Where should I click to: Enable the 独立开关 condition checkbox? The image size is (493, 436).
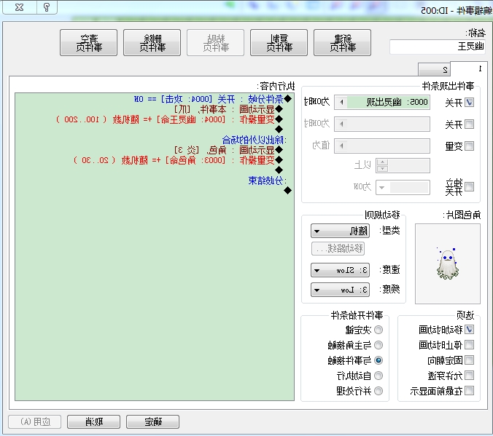tap(469, 187)
